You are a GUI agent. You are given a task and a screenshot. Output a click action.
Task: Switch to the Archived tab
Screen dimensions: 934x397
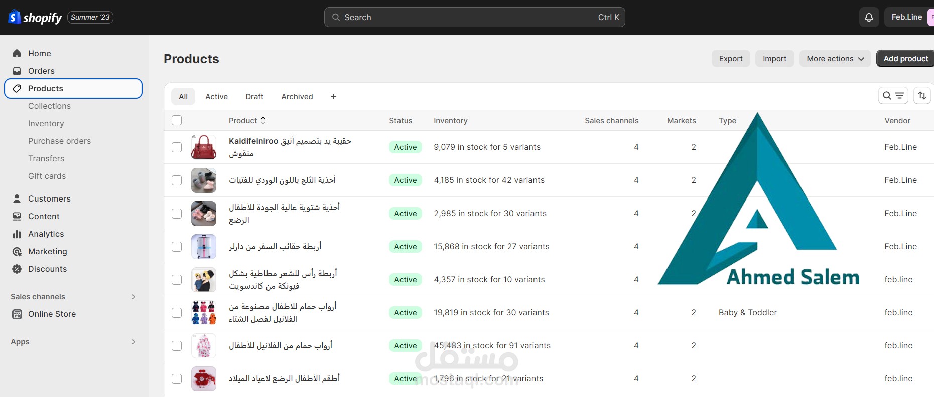point(297,96)
